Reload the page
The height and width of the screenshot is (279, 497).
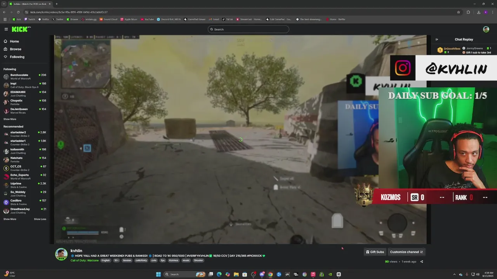[18, 12]
